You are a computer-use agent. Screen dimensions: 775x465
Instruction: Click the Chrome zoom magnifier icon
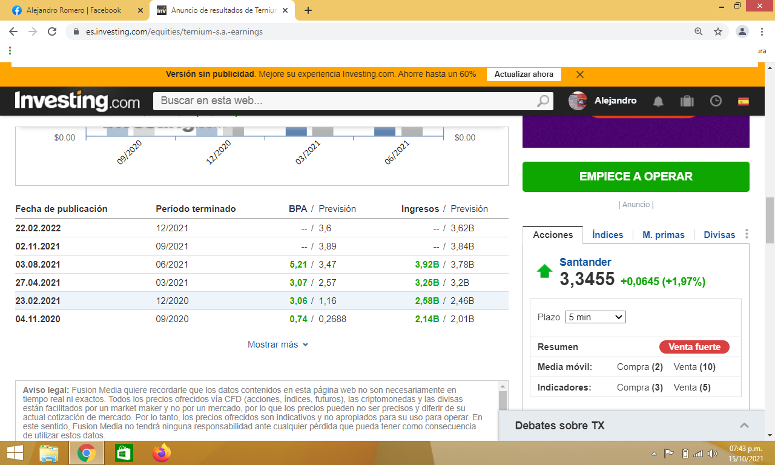(x=699, y=31)
